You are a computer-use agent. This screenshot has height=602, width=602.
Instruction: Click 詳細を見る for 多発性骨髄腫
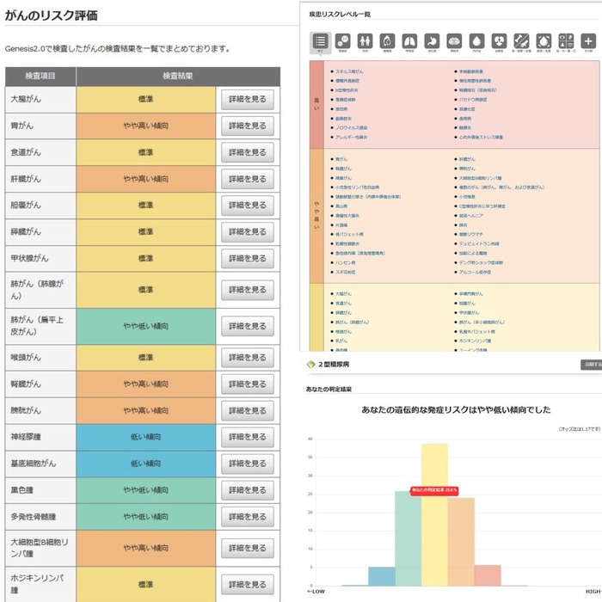point(248,517)
